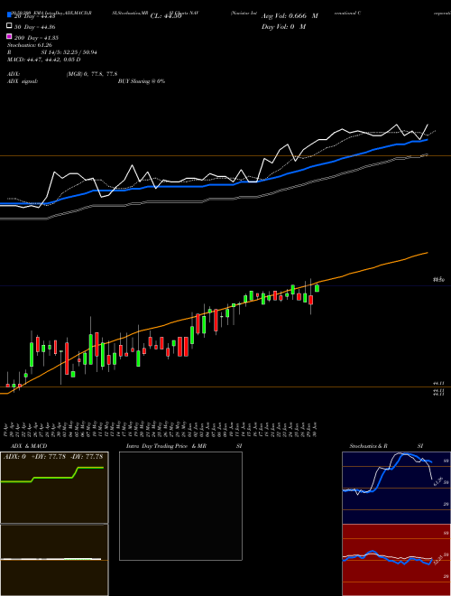
Task: Click the 'Avg Vol: 0.666 M' label
Action: tap(290, 16)
